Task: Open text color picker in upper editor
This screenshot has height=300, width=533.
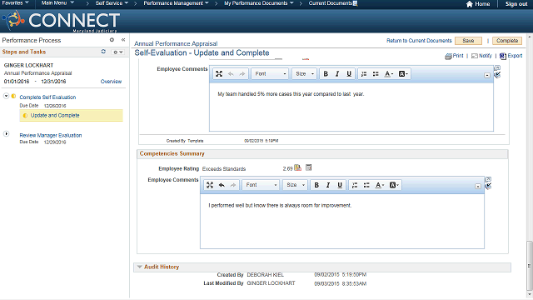Action: point(389,74)
